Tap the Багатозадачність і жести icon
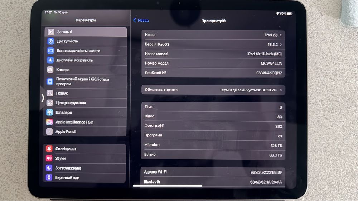 point(50,51)
